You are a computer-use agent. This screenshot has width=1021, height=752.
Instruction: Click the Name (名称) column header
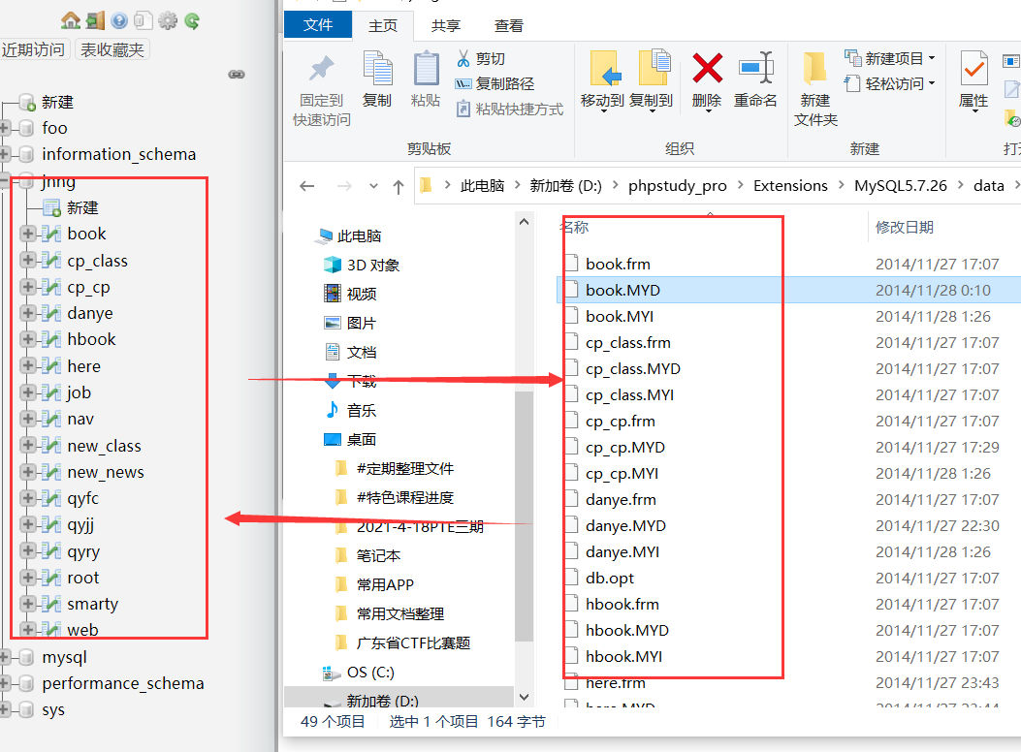pyautogui.click(x=574, y=227)
